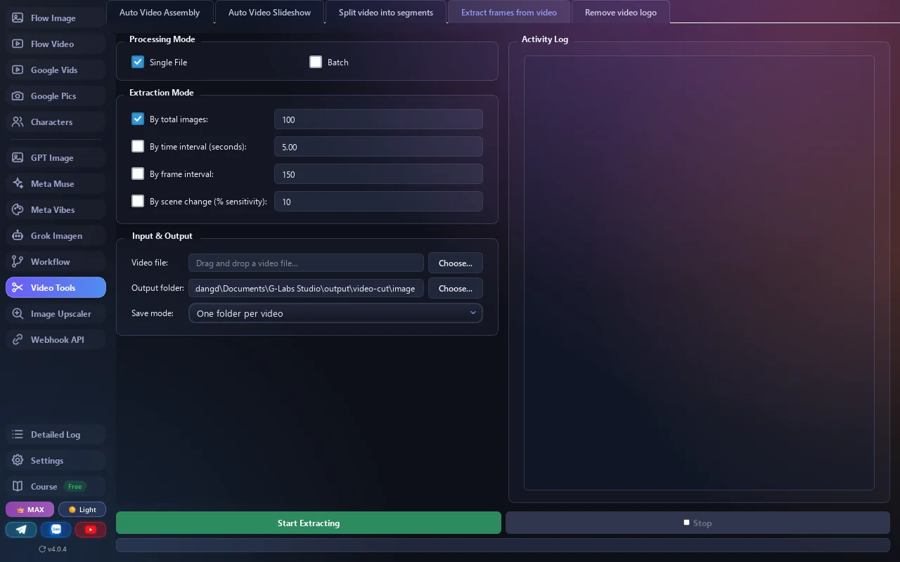The height and width of the screenshot is (562, 900).
Task: Select Meta Muse sidebar item
Action: coord(56,184)
